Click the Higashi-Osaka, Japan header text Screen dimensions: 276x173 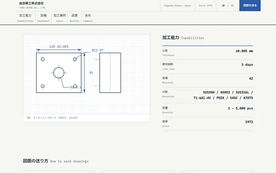(x=177, y=6)
